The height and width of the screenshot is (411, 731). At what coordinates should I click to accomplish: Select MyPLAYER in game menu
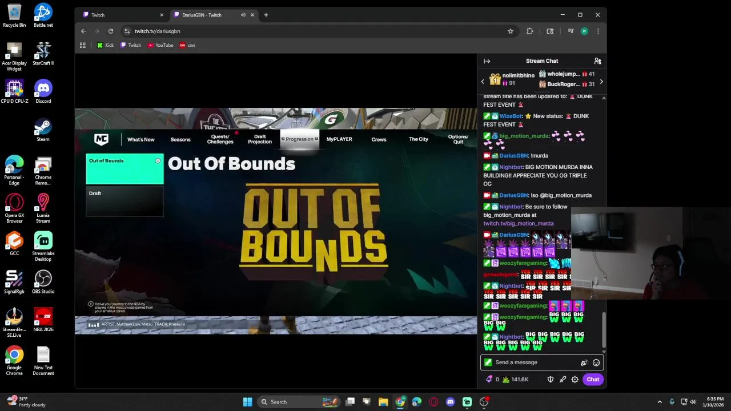point(339,139)
